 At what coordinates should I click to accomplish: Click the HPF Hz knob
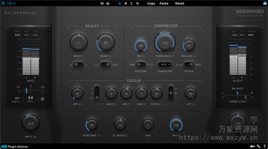[77, 94]
